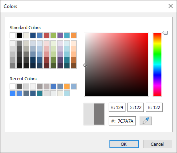Image resolution: width=177 pixels, height=153 pixels.
Task: Select the darkest gray shade under the white swatch
Action: (12, 66)
